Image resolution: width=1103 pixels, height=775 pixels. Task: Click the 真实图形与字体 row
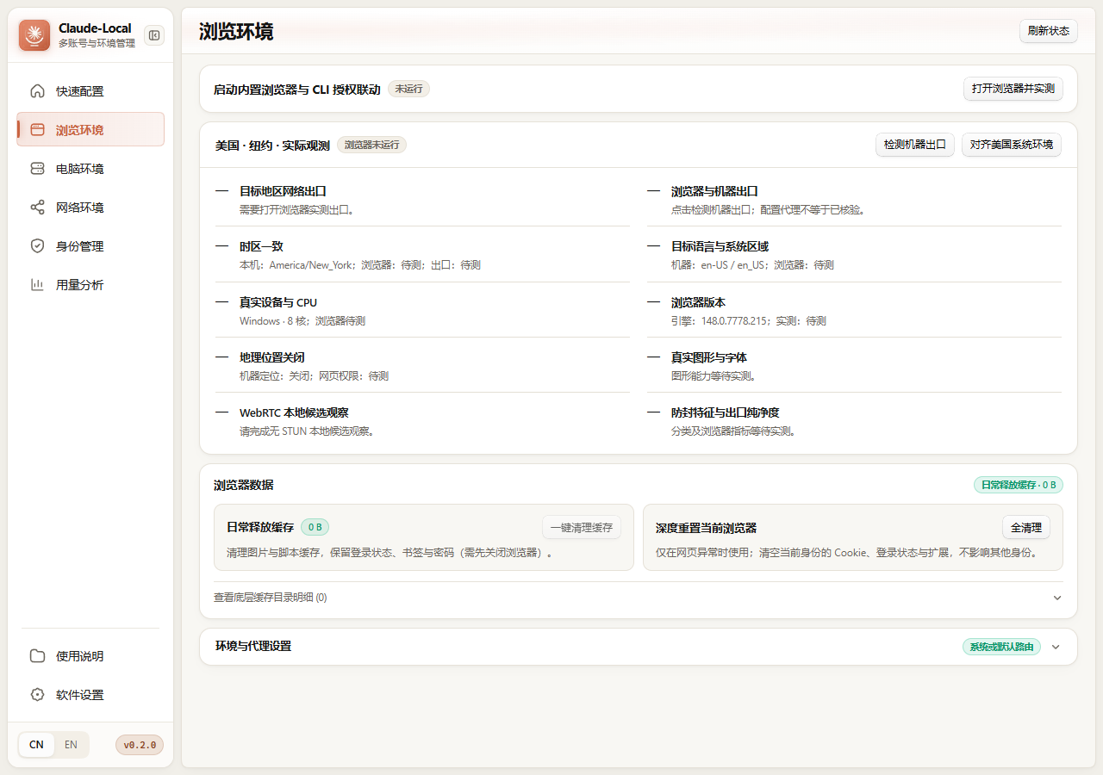(x=854, y=366)
